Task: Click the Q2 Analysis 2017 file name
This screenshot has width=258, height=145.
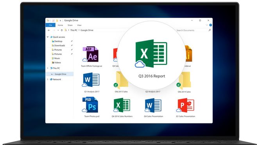Action: click(153, 92)
